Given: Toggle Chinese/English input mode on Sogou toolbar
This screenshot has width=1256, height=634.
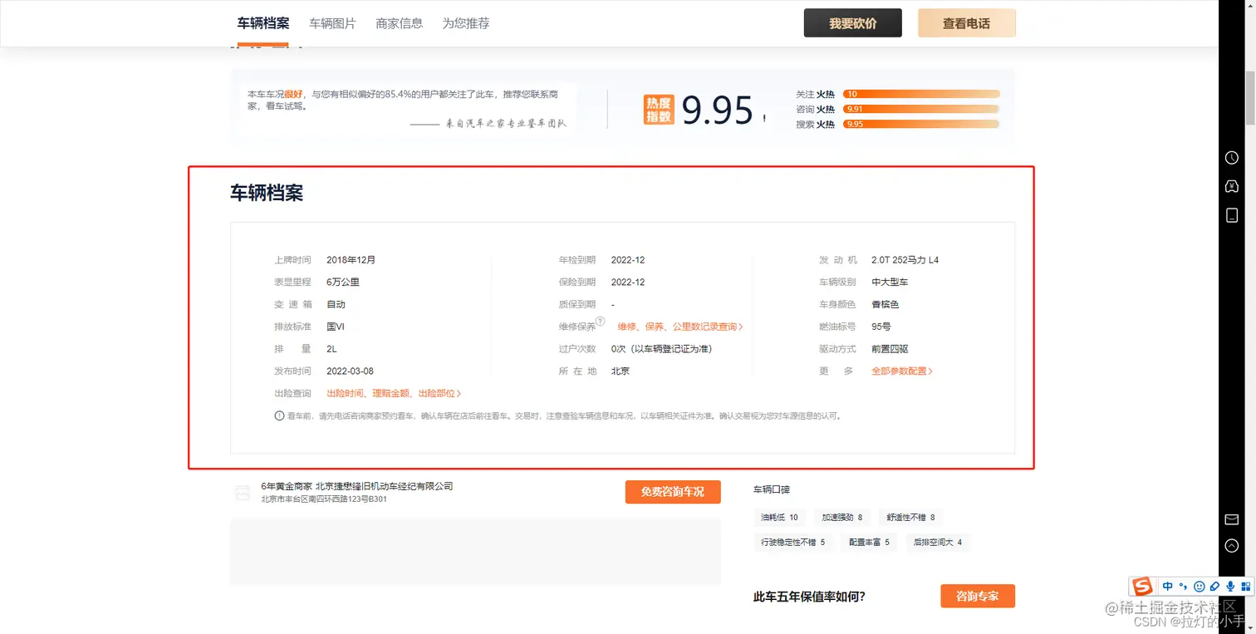Looking at the screenshot, I should click(1167, 586).
